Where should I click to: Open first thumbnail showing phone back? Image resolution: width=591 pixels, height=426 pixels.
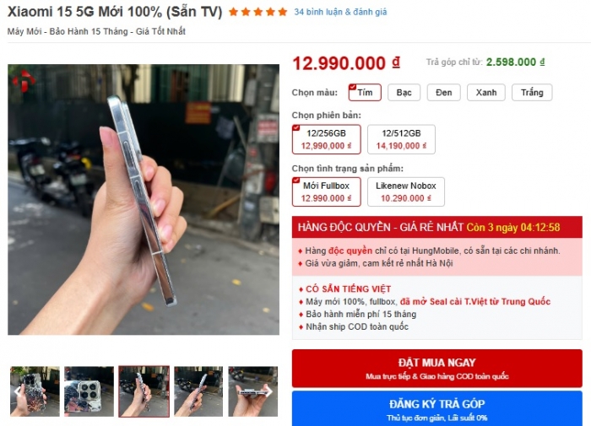coord(35,391)
